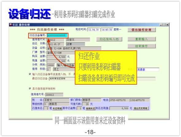Click the 部门群组 field 教职员

click(92, 100)
